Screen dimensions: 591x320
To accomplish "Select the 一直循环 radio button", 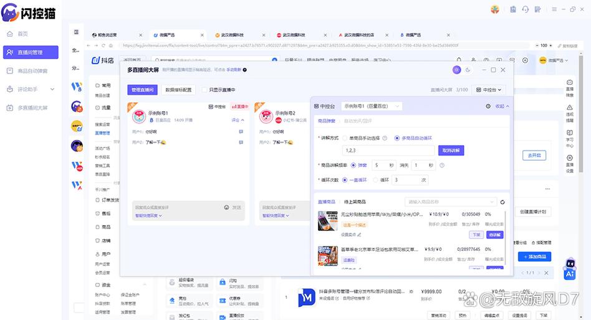I will (345, 180).
